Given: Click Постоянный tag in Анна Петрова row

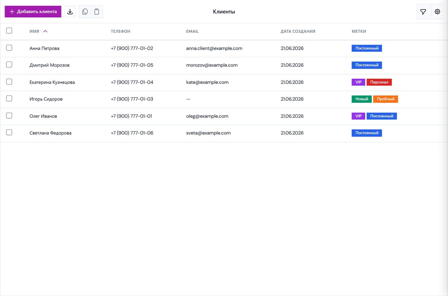Looking at the screenshot, I should pyautogui.click(x=367, y=48).
